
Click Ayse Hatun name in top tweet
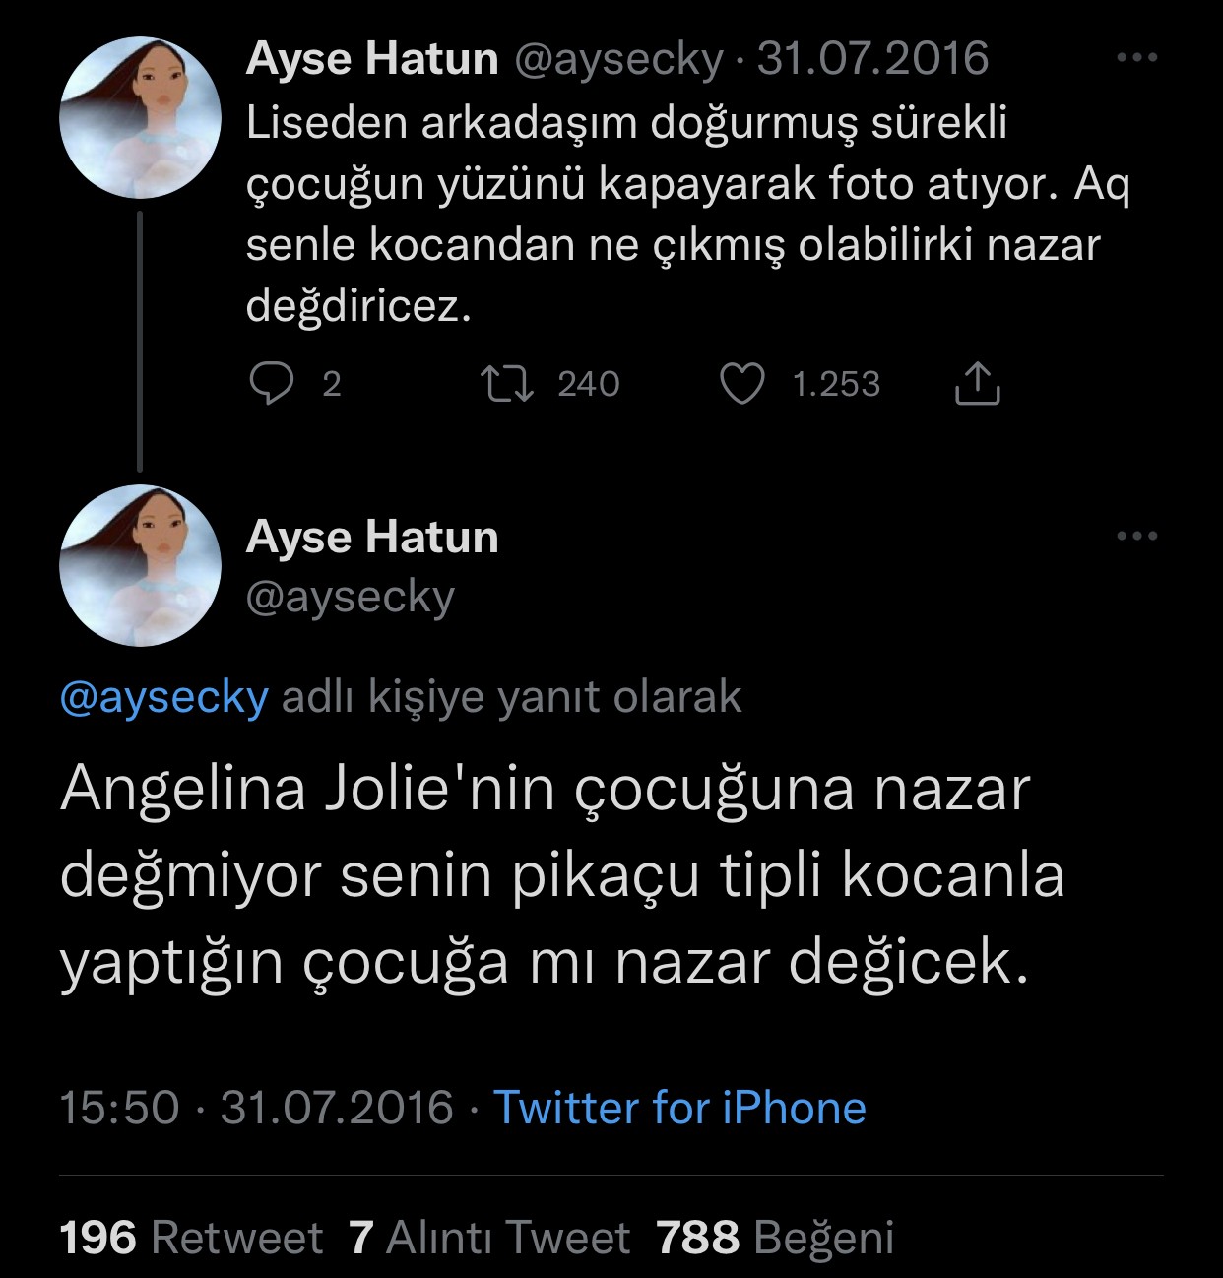click(x=372, y=58)
